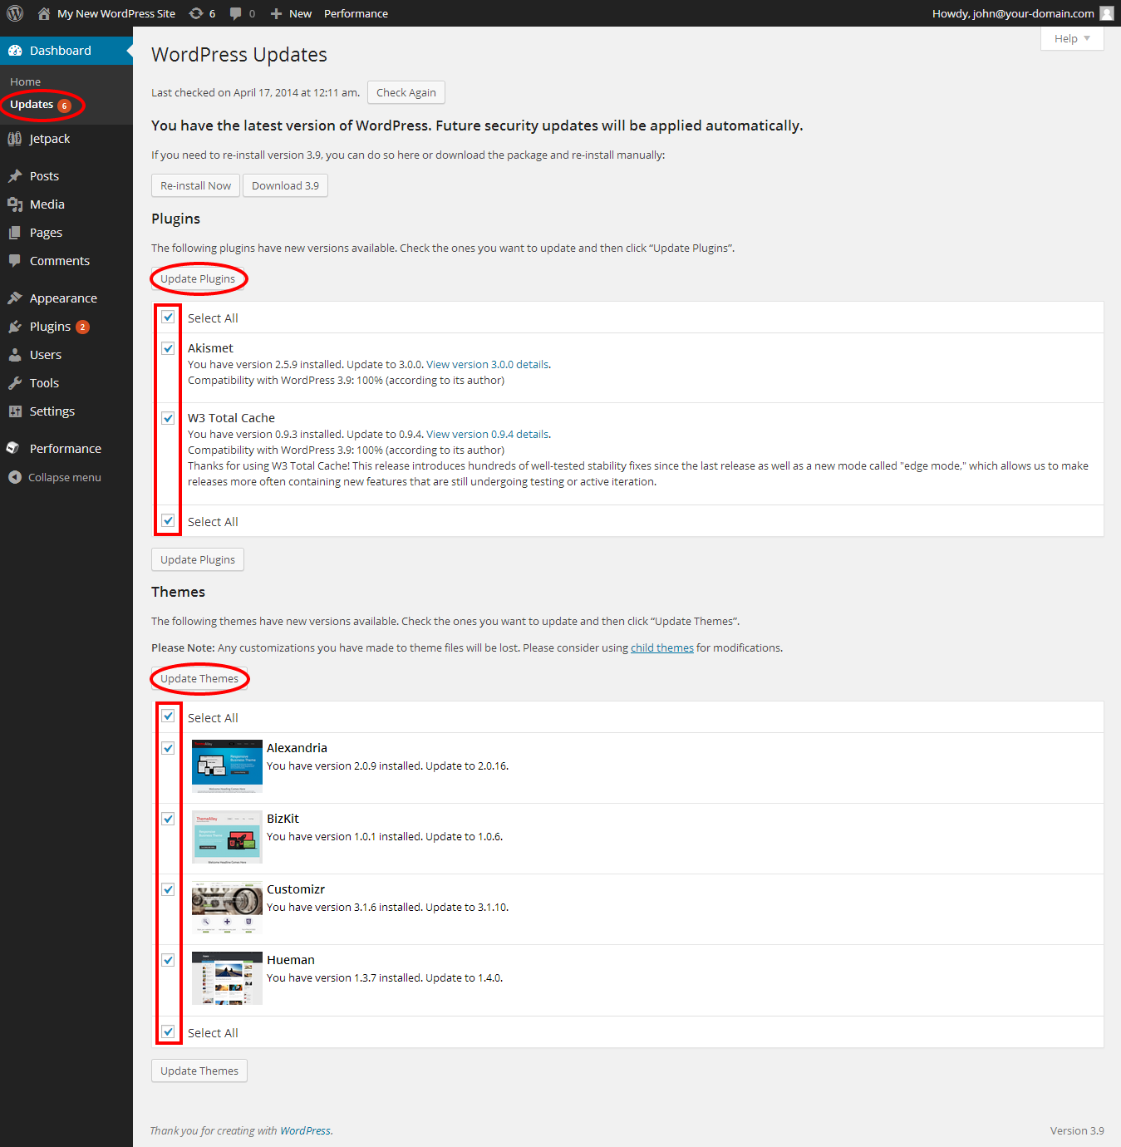Click the Performance cube icon in sidebar
Screen dimensions: 1121x1147
click(12, 449)
